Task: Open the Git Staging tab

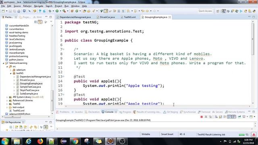Action: (x=171, y=112)
